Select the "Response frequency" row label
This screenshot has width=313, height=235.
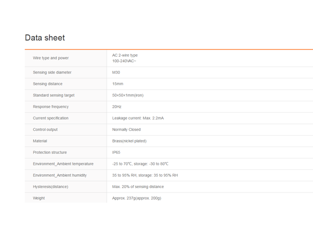51,107
